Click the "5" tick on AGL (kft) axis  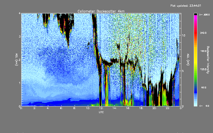(183, 71)
